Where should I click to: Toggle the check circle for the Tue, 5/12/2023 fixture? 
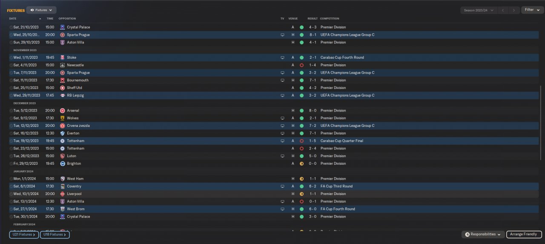(x=11, y=111)
